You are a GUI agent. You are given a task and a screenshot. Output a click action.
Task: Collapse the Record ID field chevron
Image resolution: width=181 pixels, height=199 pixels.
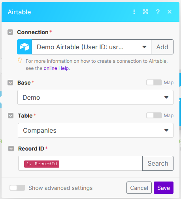click(11, 149)
